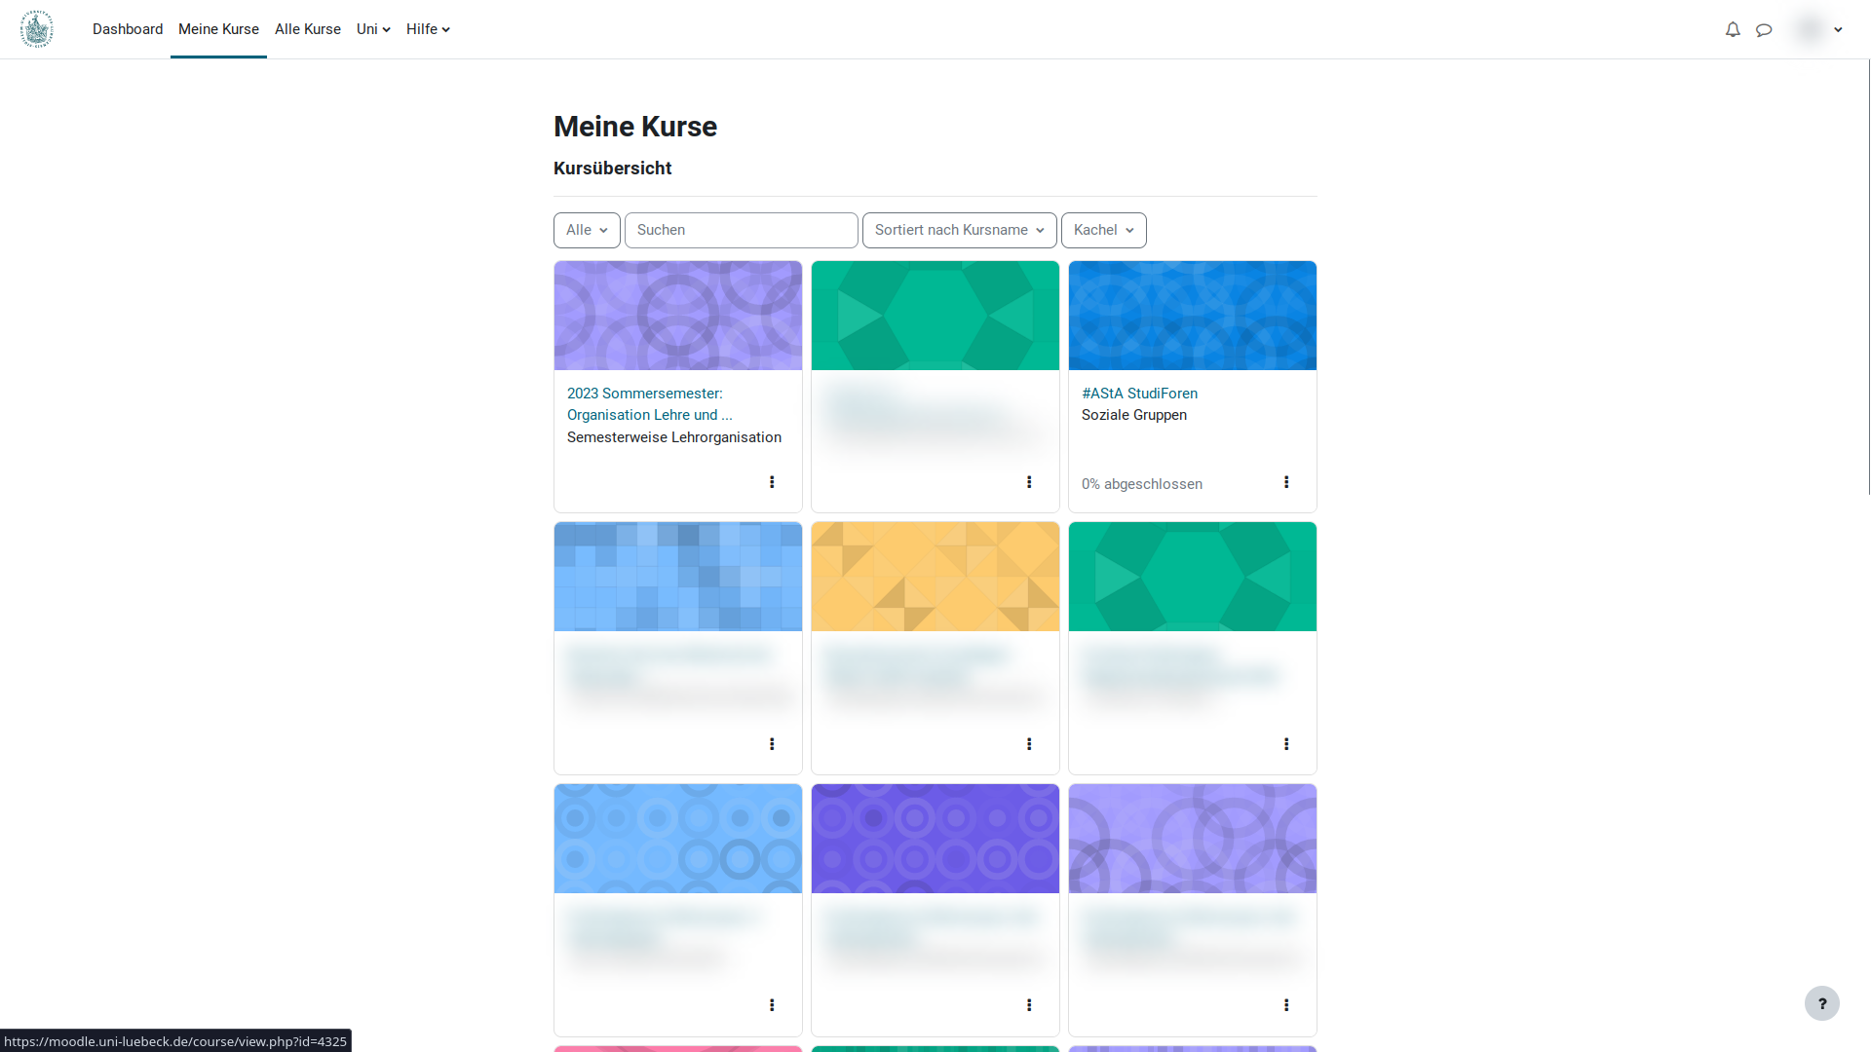Expand the Uni menu
The width and height of the screenshot is (1871, 1052).
pyautogui.click(x=373, y=29)
